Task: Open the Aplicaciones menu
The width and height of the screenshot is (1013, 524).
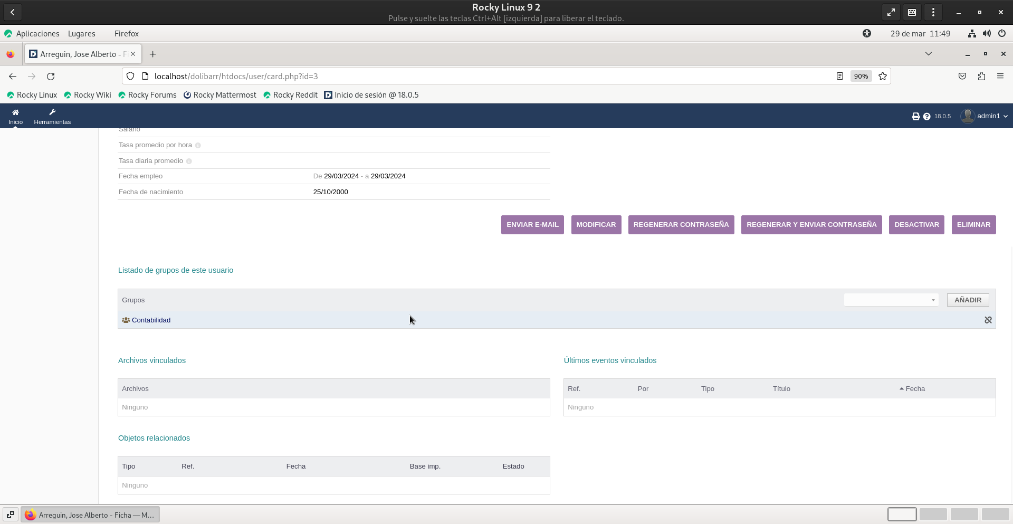Action: (37, 34)
